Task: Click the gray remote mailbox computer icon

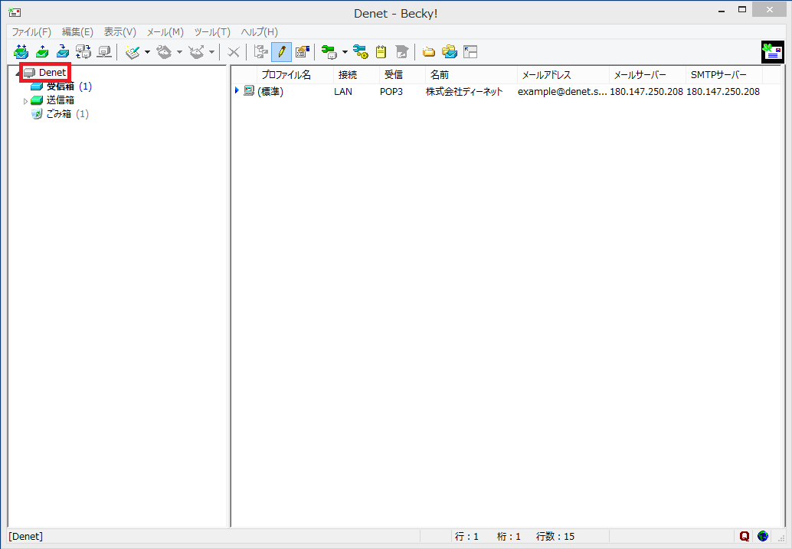Action: [105, 51]
